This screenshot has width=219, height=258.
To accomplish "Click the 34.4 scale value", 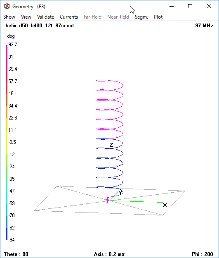I will 13,105.
